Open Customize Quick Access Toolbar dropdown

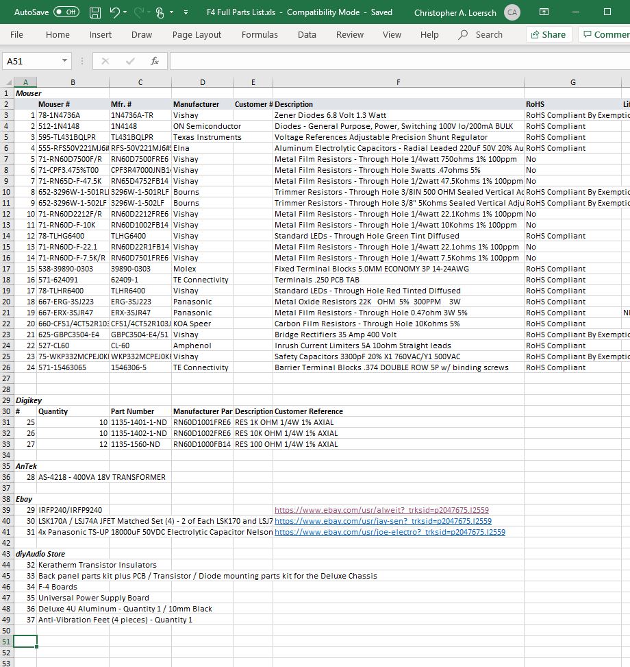pyautogui.click(x=186, y=12)
